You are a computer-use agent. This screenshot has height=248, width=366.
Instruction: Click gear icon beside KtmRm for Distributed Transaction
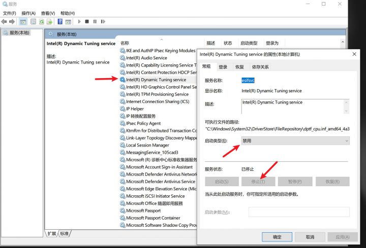[123, 131]
